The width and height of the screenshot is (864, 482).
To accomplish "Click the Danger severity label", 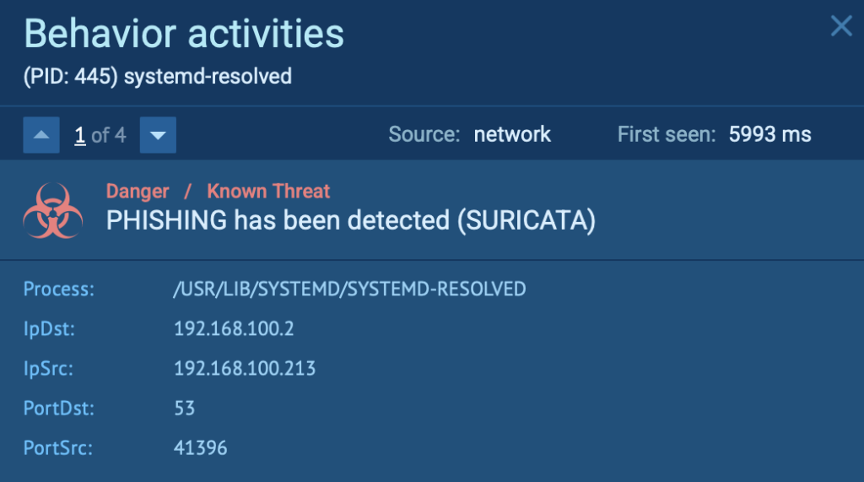I will pyautogui.click(x=138, y=192).
